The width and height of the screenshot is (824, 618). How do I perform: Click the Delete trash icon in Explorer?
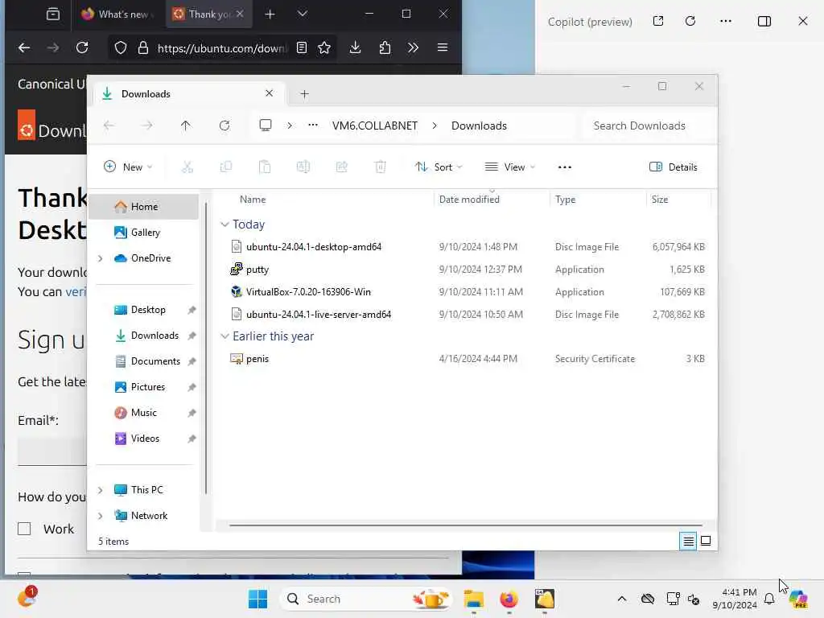[380, 167]
